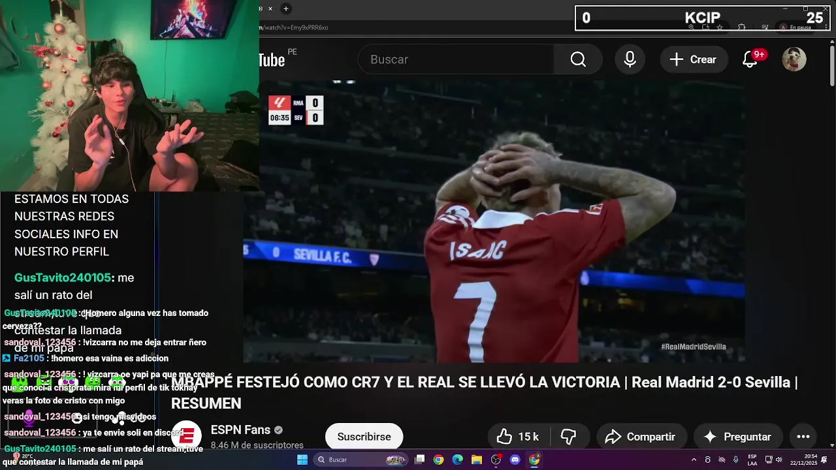The height and width of the screenshot is (470, 836).
Task: Click the taskbar Buscar search box
Action: pos(361,460)
